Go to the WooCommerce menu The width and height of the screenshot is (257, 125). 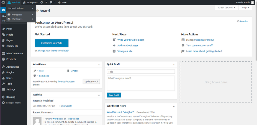coord(14,54)
